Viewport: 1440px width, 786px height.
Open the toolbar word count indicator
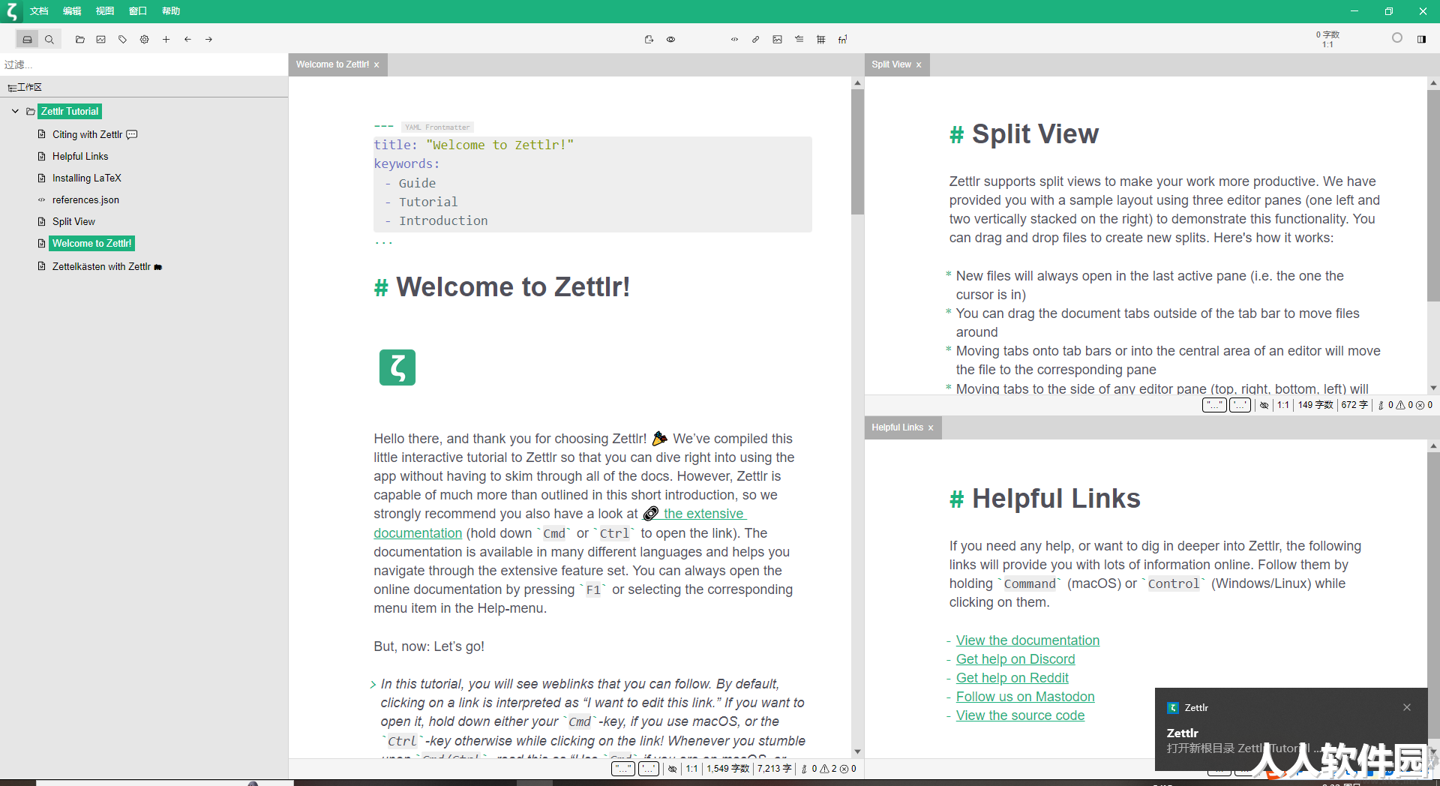[1327, 40]
